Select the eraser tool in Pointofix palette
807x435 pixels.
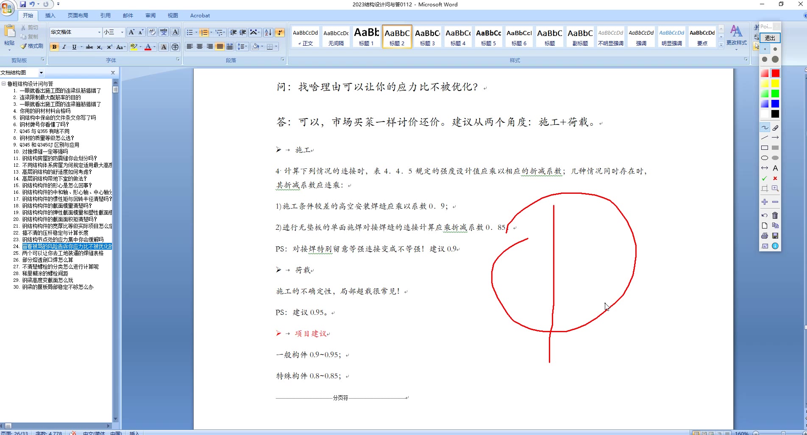775,127
